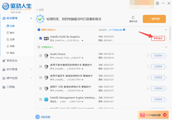The width and height of the screenshot is (172, 120).
Task: Open version dropdown for Intel Iris Xe Graphics
Action: tap(83, 41)
